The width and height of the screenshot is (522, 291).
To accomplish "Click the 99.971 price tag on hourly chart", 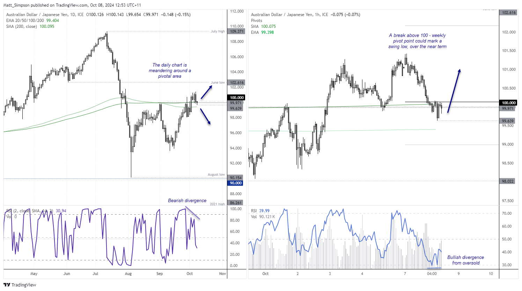I will pos(508,108).
